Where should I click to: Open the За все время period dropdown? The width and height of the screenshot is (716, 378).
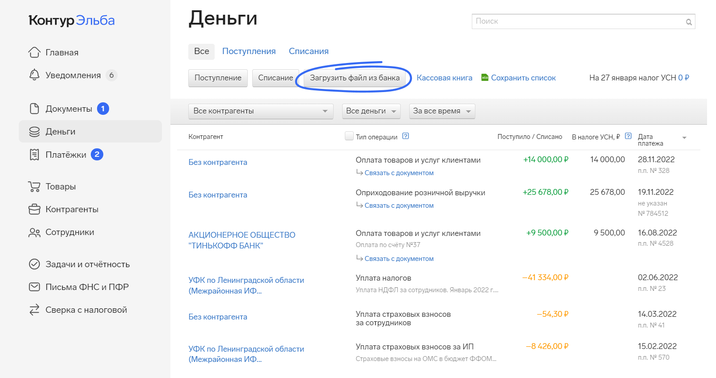pyautogui.click(x=442, y=111)
